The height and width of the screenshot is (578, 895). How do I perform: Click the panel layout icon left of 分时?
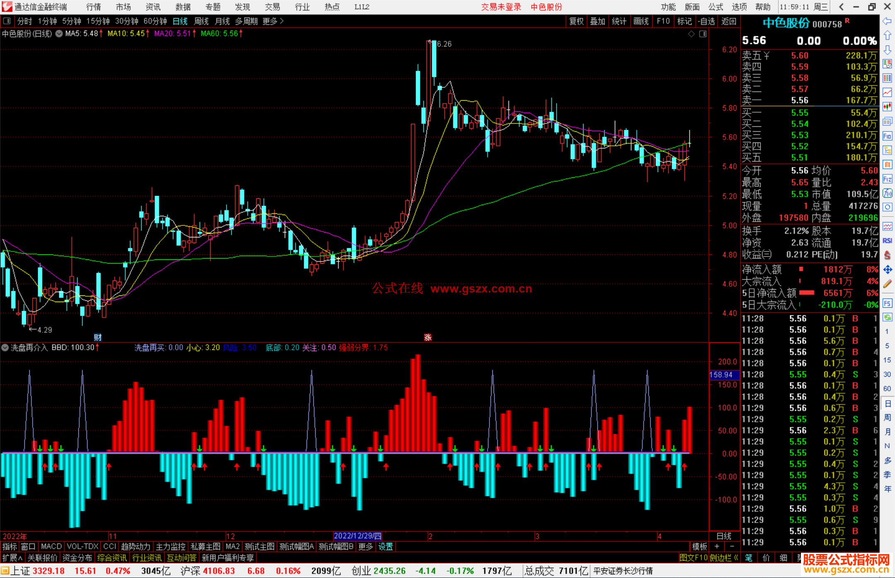point(7,21)
